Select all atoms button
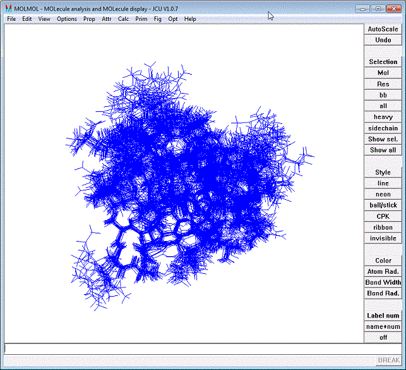This screenshot has height=370, width=406. click(x=383, y=106)
